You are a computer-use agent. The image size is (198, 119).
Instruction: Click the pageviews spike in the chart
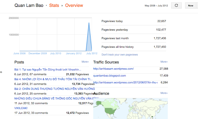pyautogui.click(x=89, y=37)
